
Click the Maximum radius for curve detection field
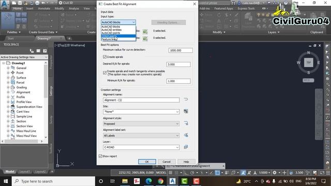coord(180,51)
